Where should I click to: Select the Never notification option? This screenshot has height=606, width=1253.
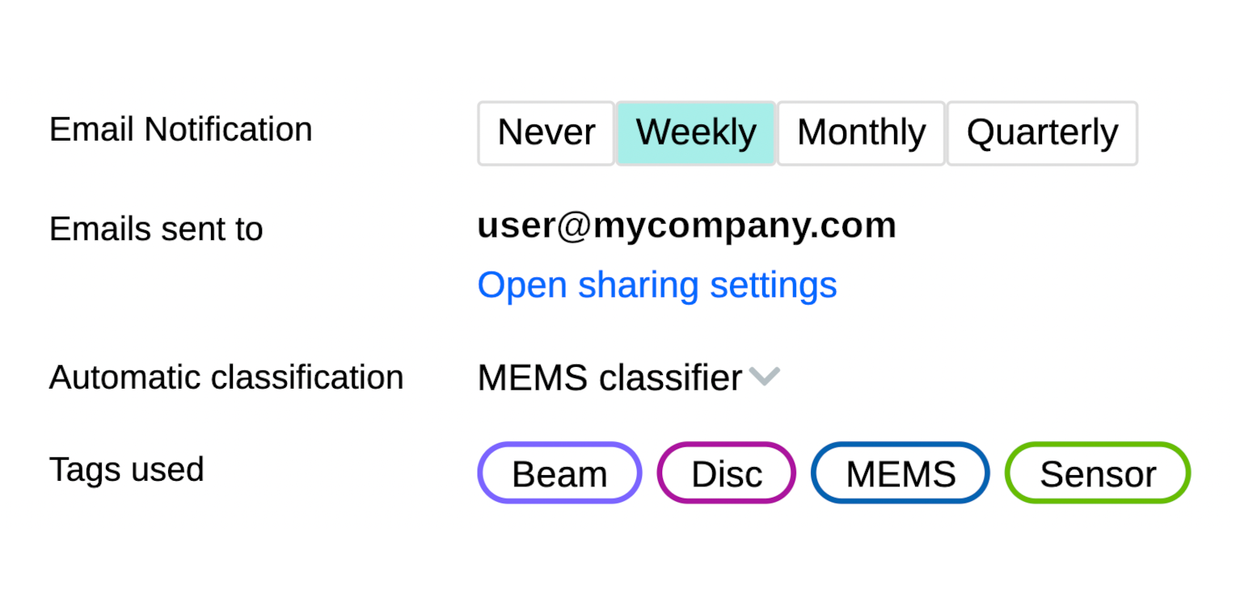[546, 133]
